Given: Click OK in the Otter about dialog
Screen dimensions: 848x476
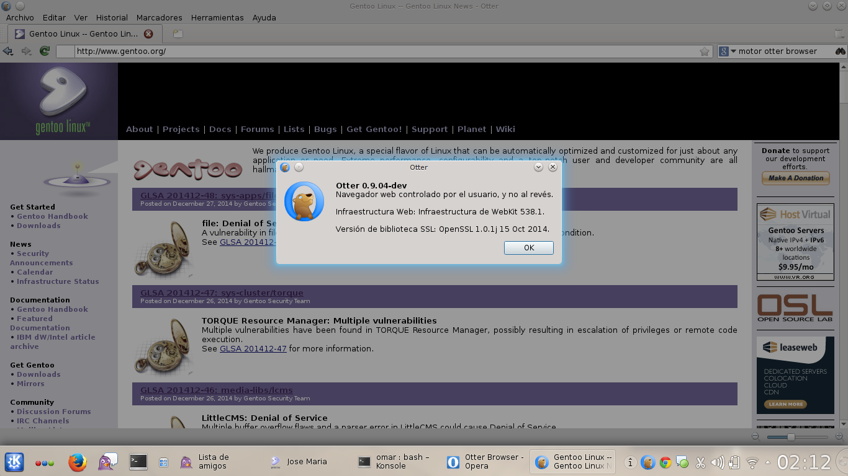Looking at the screenshot, I should pyautogui.click(x=529, y=247).
